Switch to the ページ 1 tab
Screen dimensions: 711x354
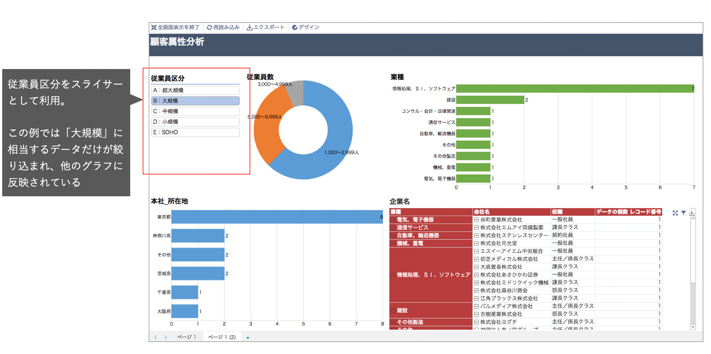[186, 337]
